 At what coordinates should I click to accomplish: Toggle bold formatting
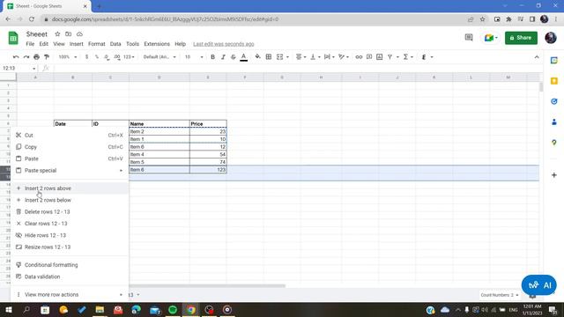click(212, 56)
